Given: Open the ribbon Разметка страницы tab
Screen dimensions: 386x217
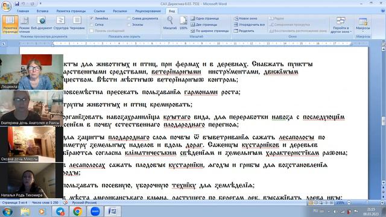Looking at the screenshot, I should coord(71,11).
